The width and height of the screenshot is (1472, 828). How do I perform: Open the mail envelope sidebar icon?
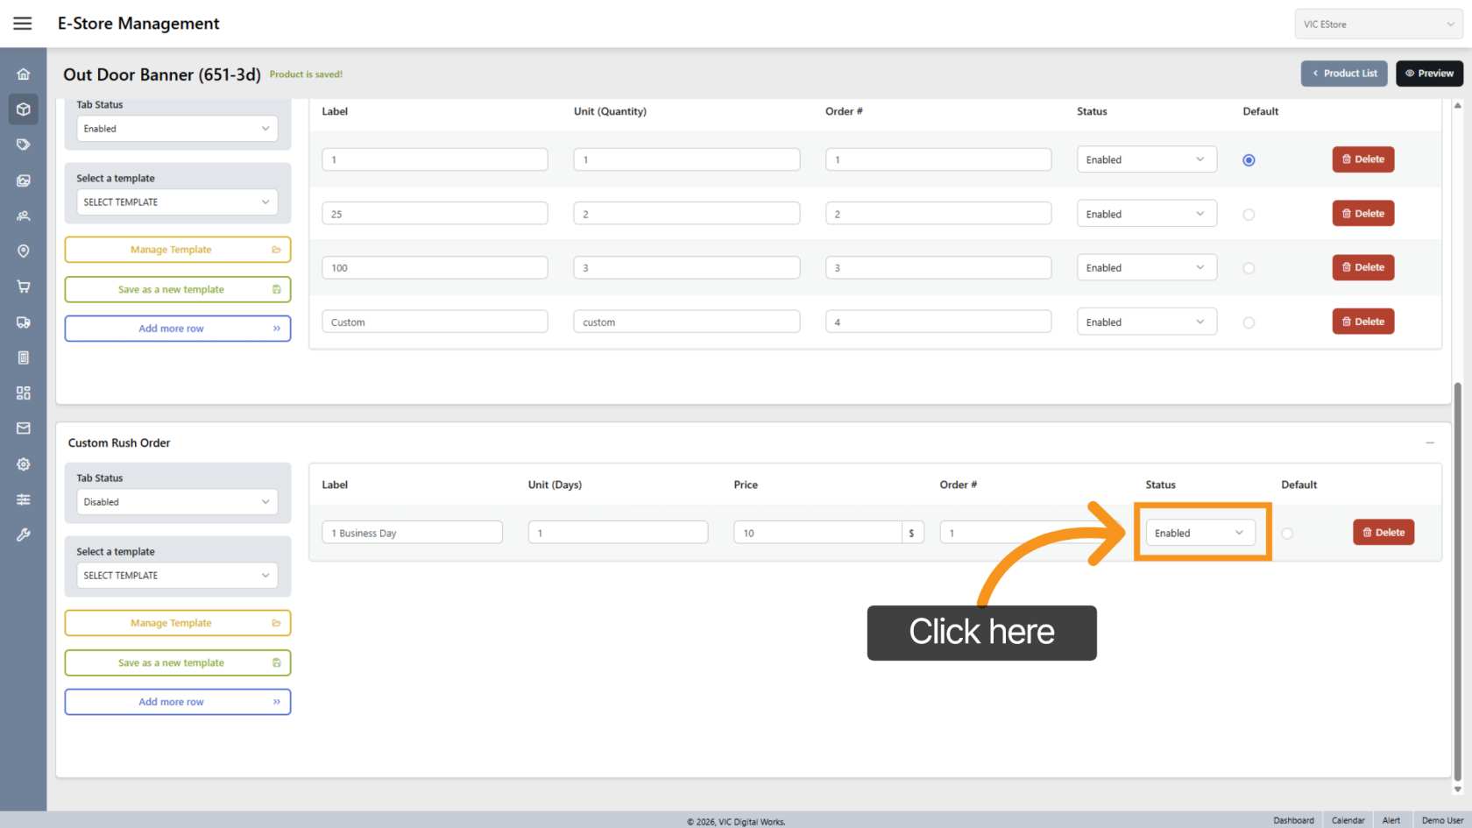click(24, 428)
